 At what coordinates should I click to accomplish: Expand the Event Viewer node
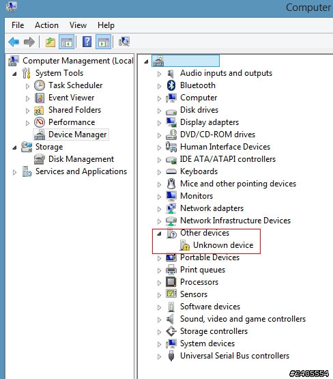click(27, 98)
